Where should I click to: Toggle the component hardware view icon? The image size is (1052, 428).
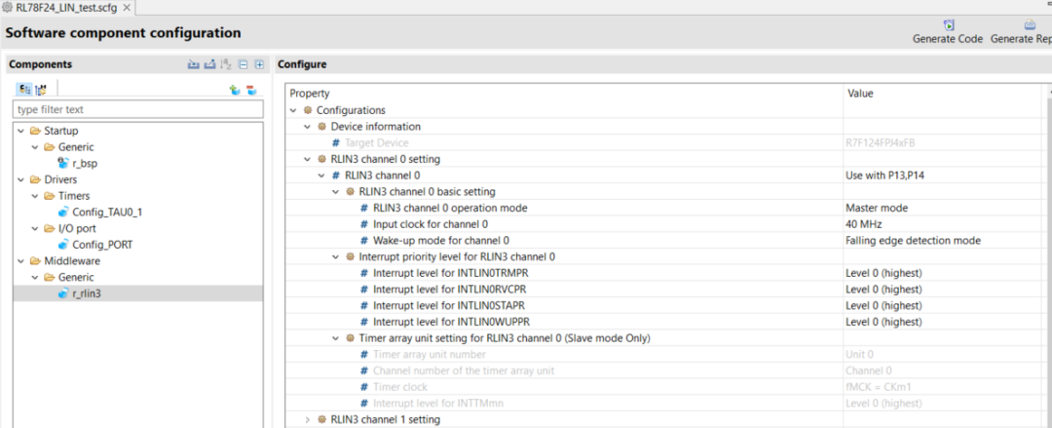point(41,90)
